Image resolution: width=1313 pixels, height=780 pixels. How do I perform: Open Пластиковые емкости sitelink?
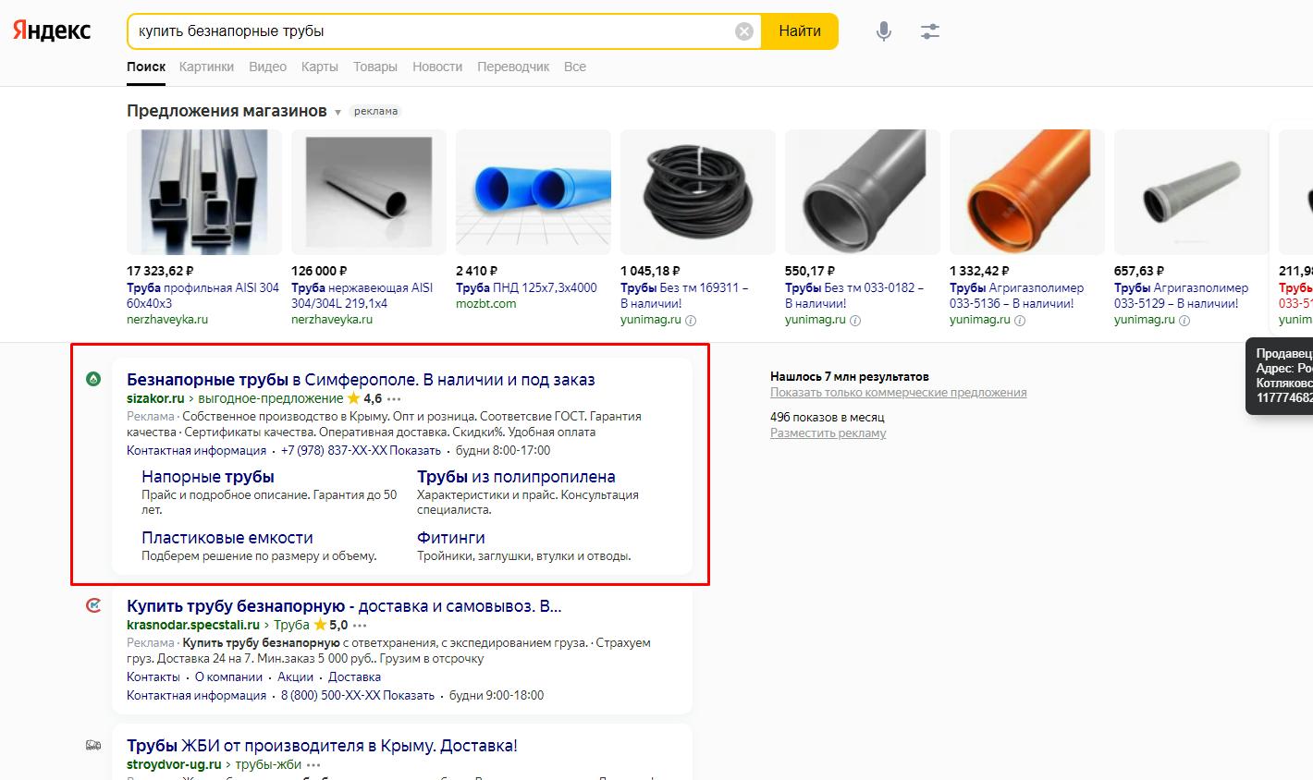[227, 538]
